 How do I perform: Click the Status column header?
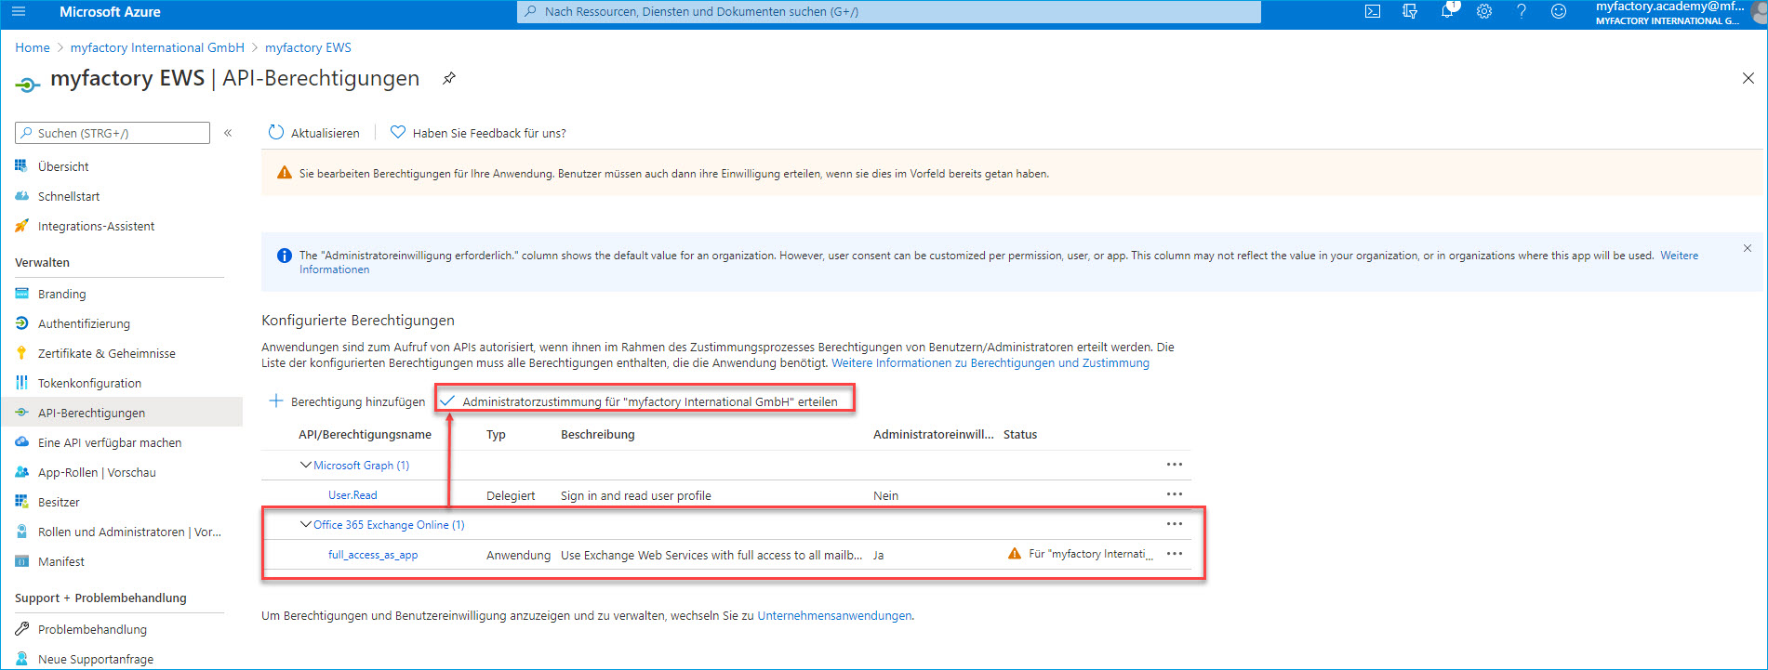[x=1020, y=434]
